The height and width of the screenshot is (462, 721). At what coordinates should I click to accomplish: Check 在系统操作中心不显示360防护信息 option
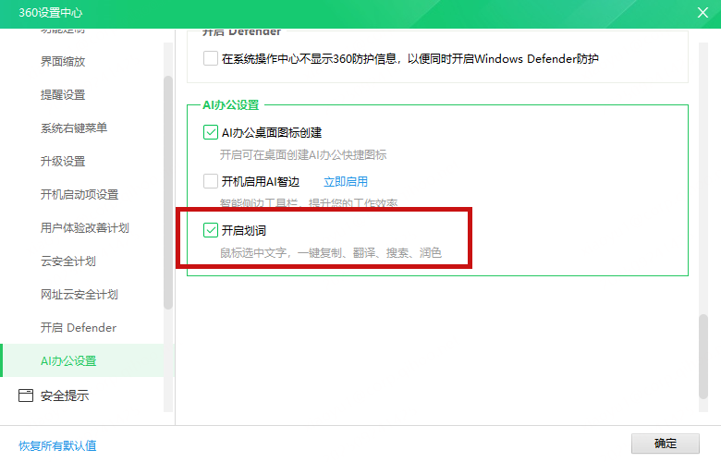click(x=211, y=58)
